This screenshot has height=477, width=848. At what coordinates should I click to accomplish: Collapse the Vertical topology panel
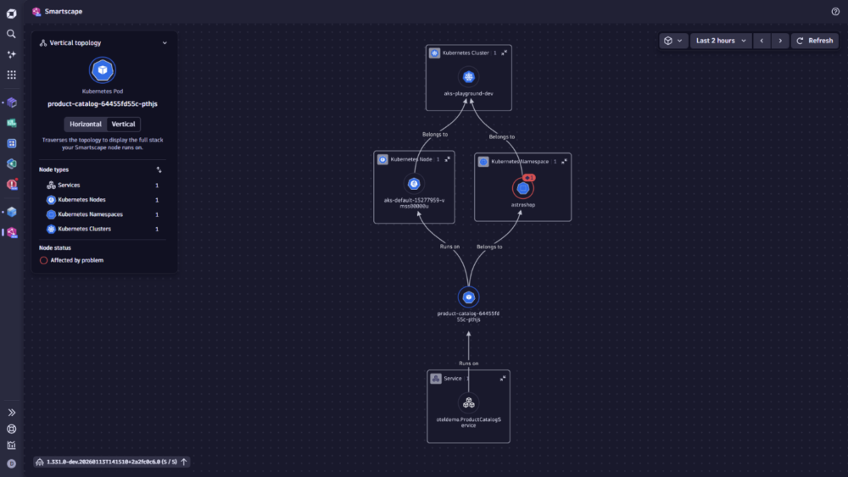165,42
